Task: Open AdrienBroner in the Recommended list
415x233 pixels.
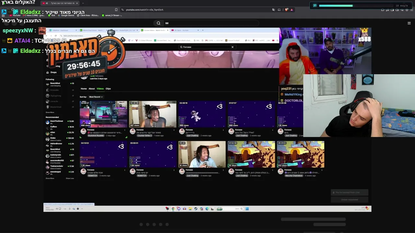Action: pyautogui.click(x=60, y=144)
